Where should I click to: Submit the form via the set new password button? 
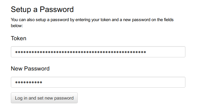click(44, 98)
